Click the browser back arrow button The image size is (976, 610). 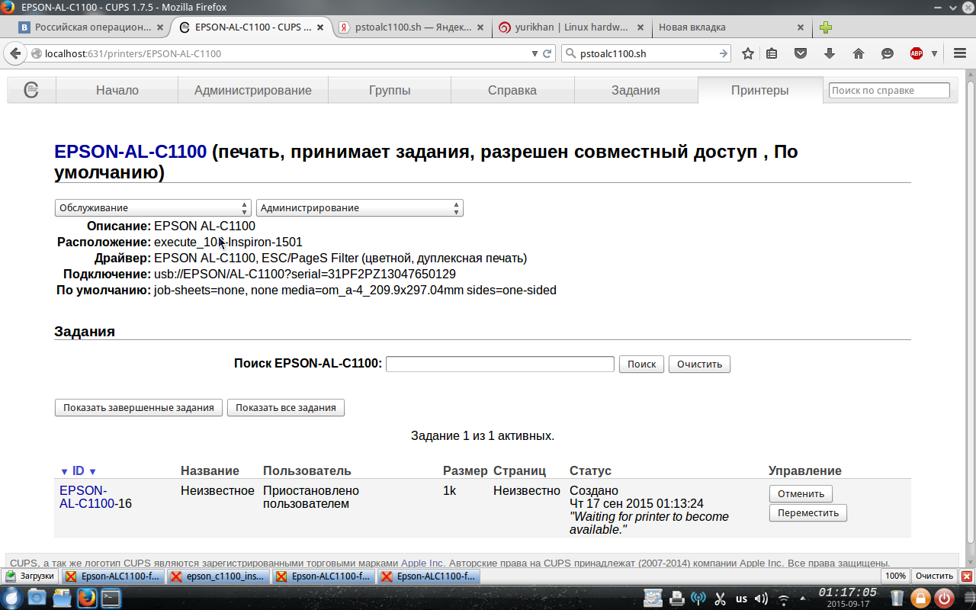[x=15, y=53]
